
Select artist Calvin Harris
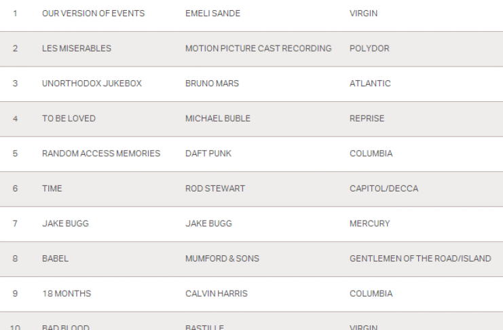tap(216, 294)
